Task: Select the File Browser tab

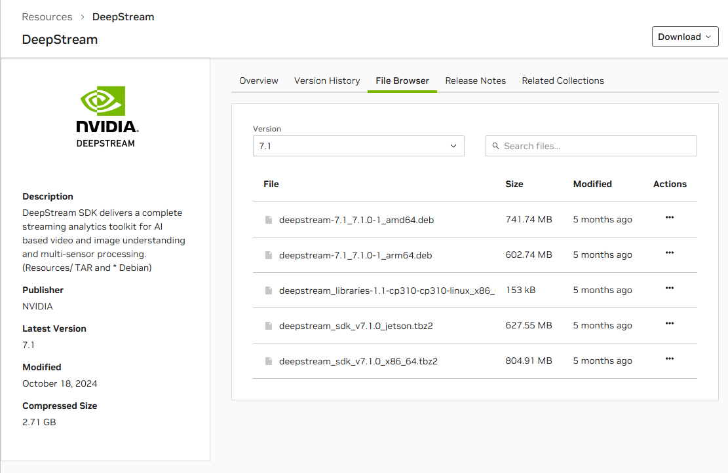Action: pos(402,80)
